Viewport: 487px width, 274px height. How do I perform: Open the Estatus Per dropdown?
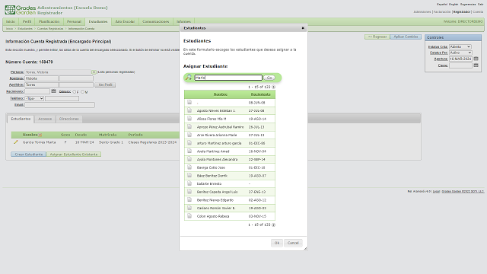point(460,53)
